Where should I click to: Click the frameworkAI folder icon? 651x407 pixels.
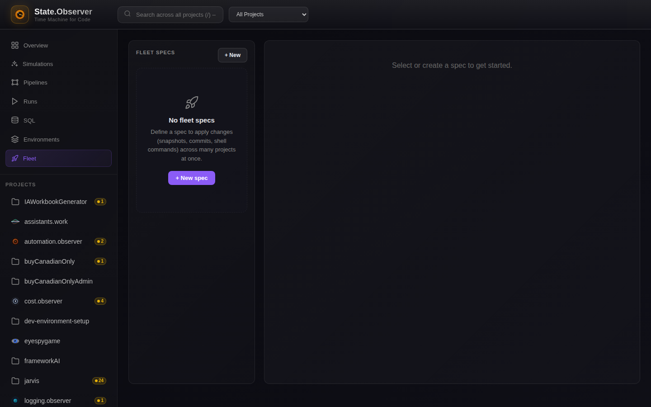pyautogui.click(x=15, y=361)
